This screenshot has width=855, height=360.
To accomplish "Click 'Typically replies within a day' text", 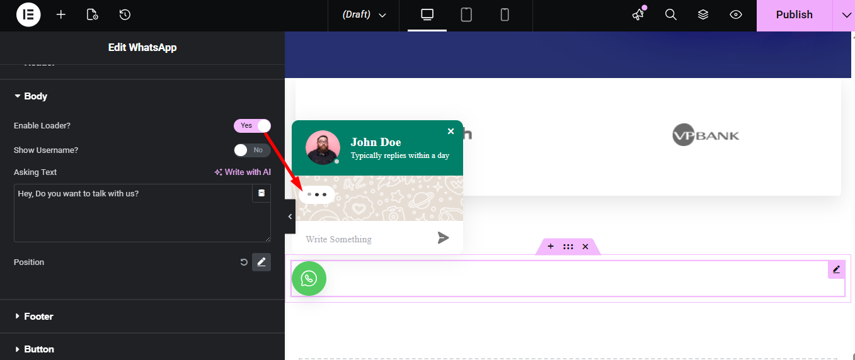I will pyautogui.click(x=400, y=155).
